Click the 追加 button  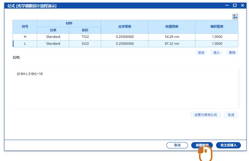(201, 53)
